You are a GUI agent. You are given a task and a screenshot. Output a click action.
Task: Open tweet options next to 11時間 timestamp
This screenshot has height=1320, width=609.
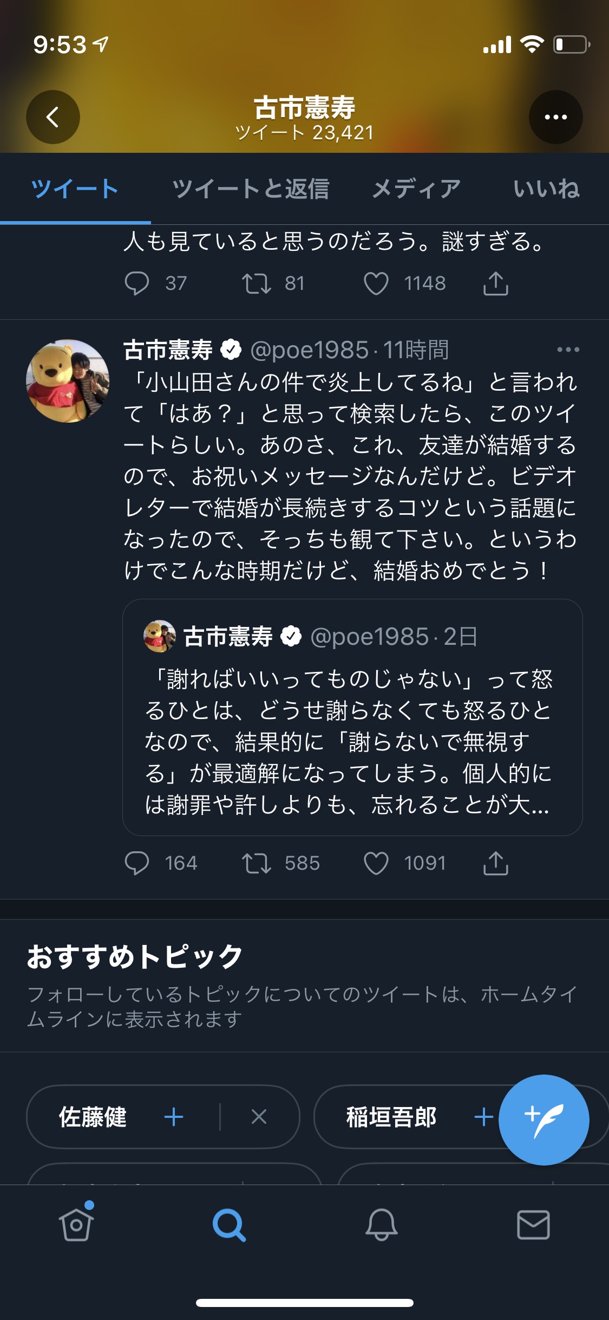(x=568, y=350)
